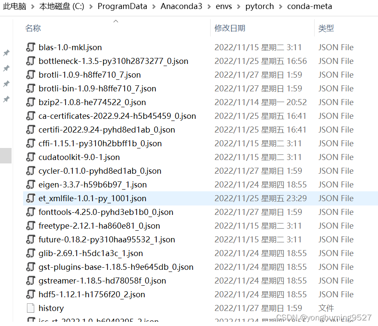Open the hdf5-1.12.1 JSON file icon
378x326 pixels.
point(31,294)
